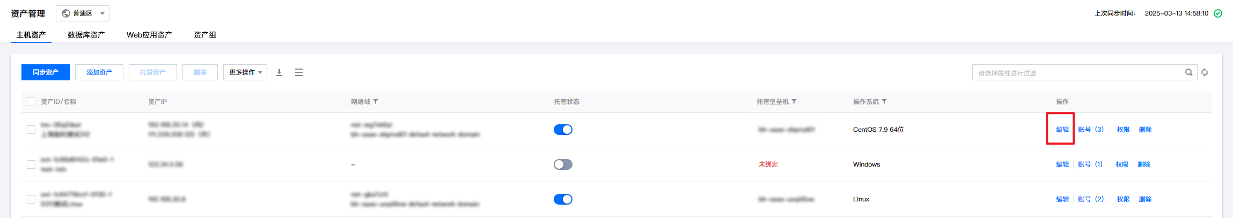Switch to the 数据库资产 tab
The height and width of the screenshot is (218, 1233).
click(86, 35)
